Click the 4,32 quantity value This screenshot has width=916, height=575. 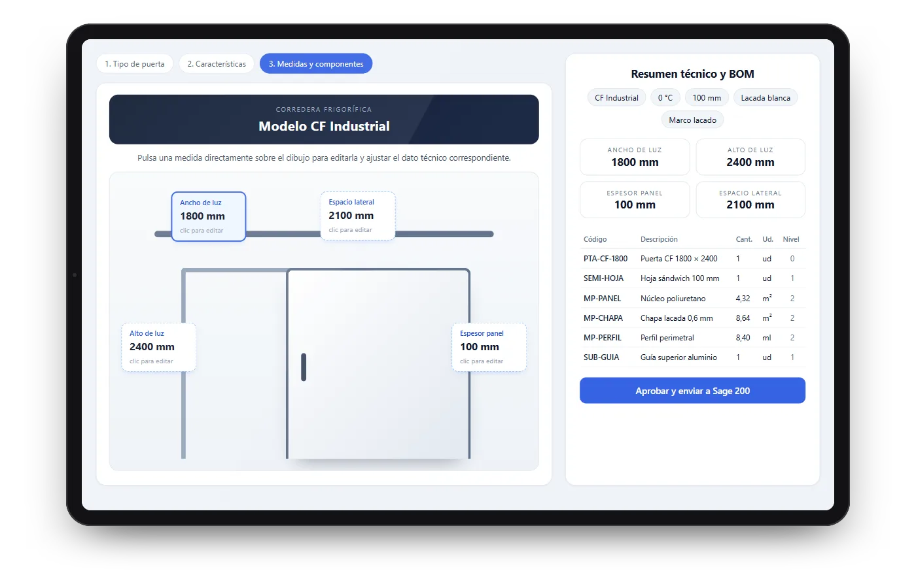[743, 299]
